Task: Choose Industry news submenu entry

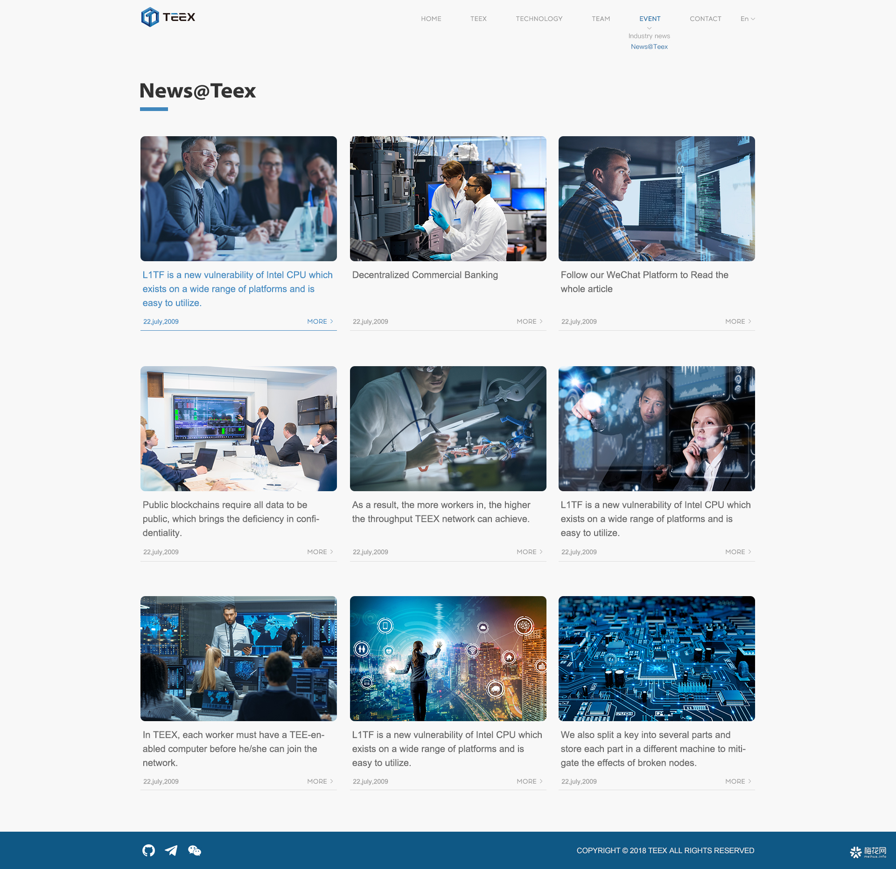Action: (649, 36)
